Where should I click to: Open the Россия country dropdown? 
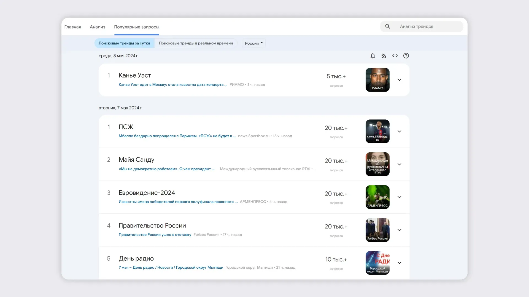tap(253, 43)
